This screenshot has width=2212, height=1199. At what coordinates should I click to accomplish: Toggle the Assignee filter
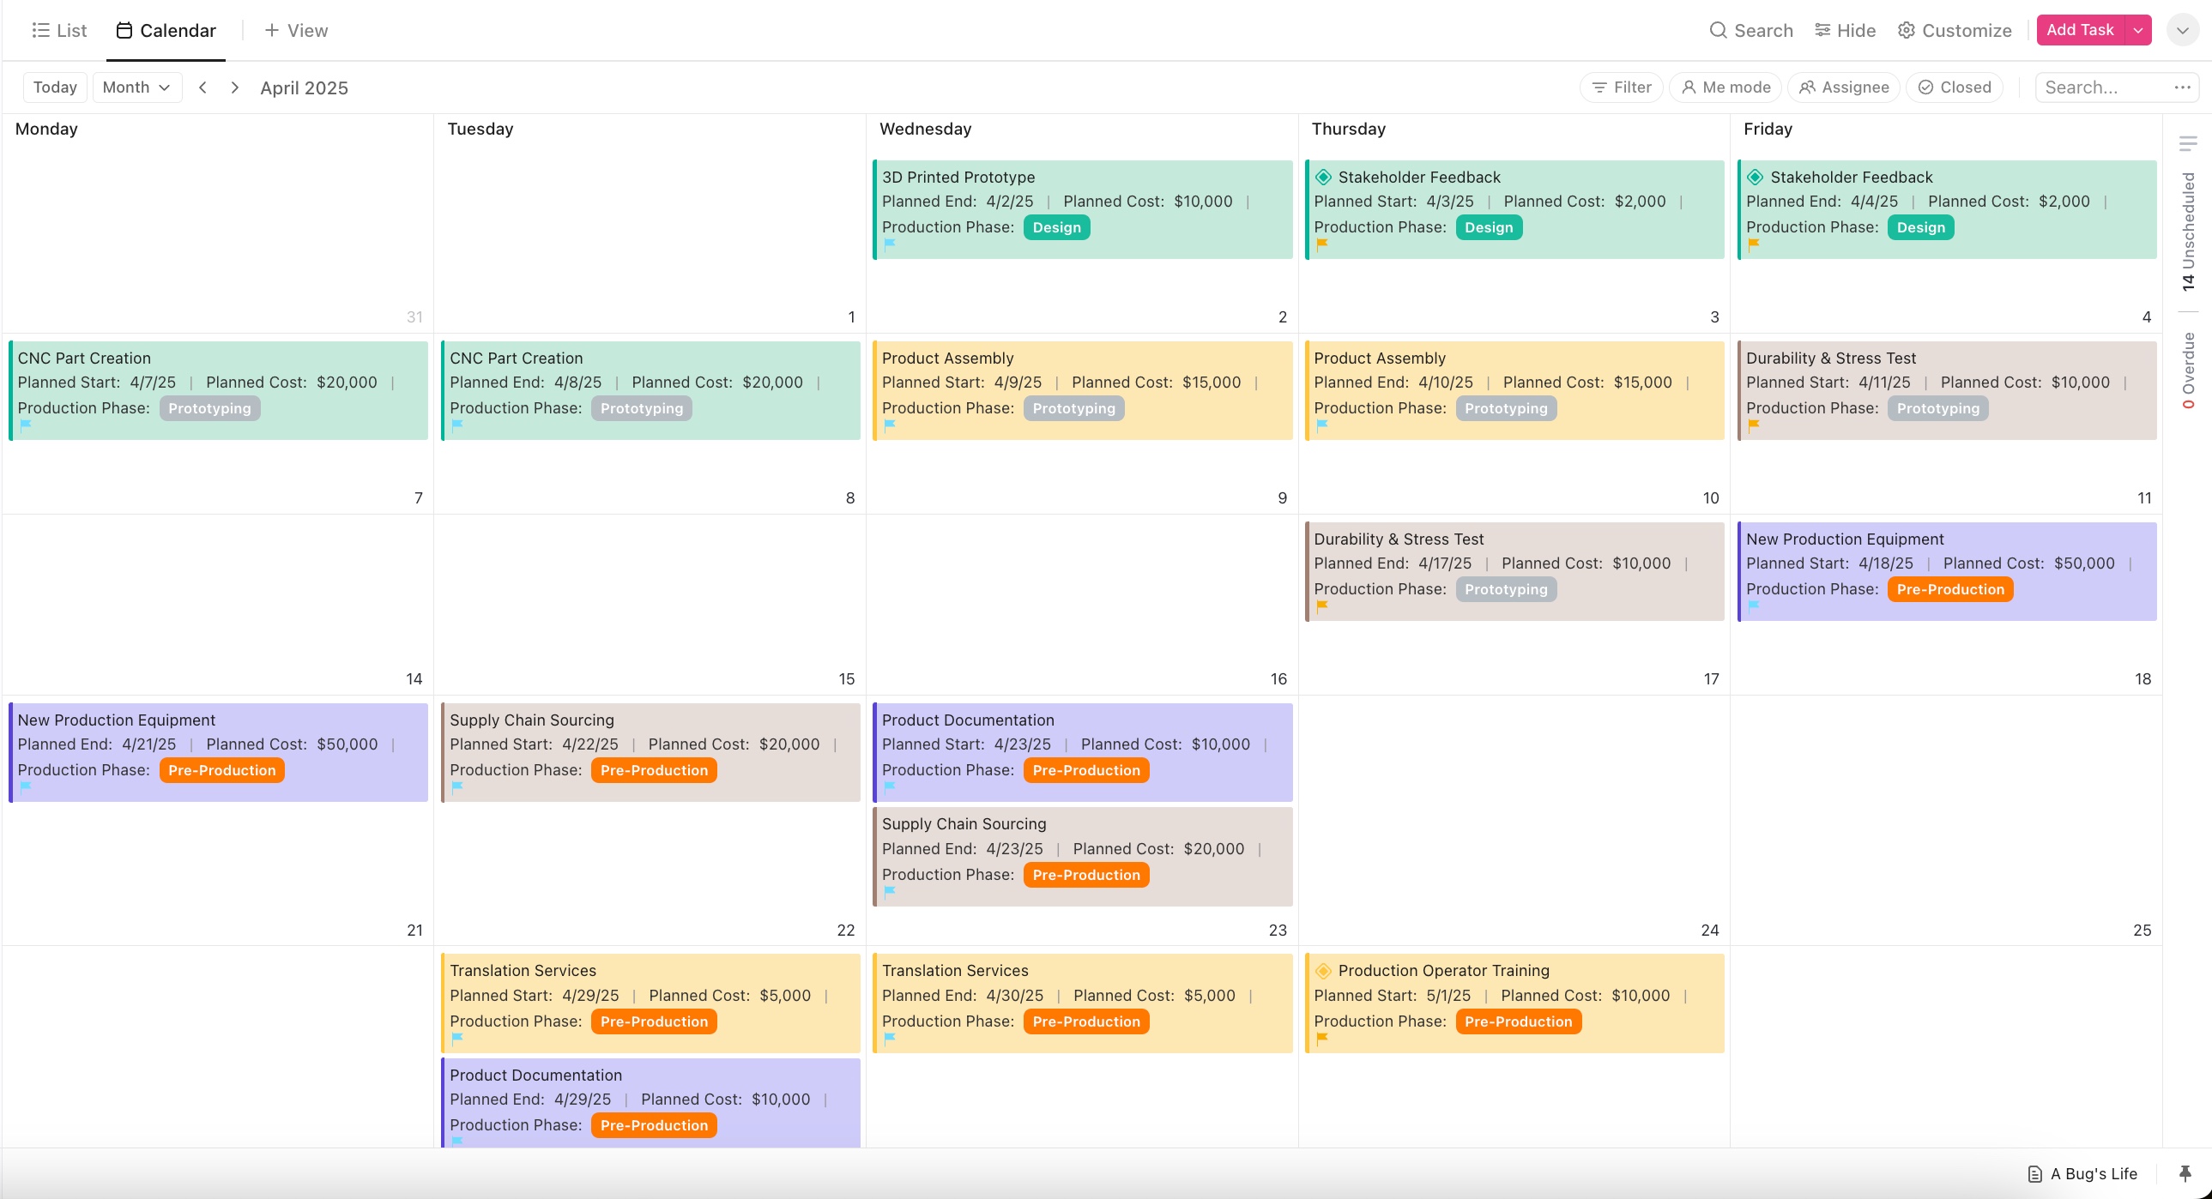[1844, 87]
